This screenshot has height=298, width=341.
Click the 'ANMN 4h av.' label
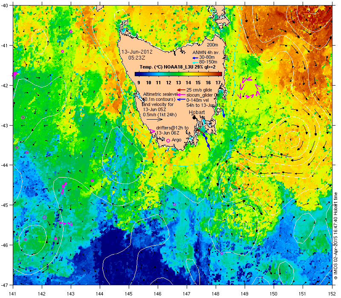click(x=206, y=52)
